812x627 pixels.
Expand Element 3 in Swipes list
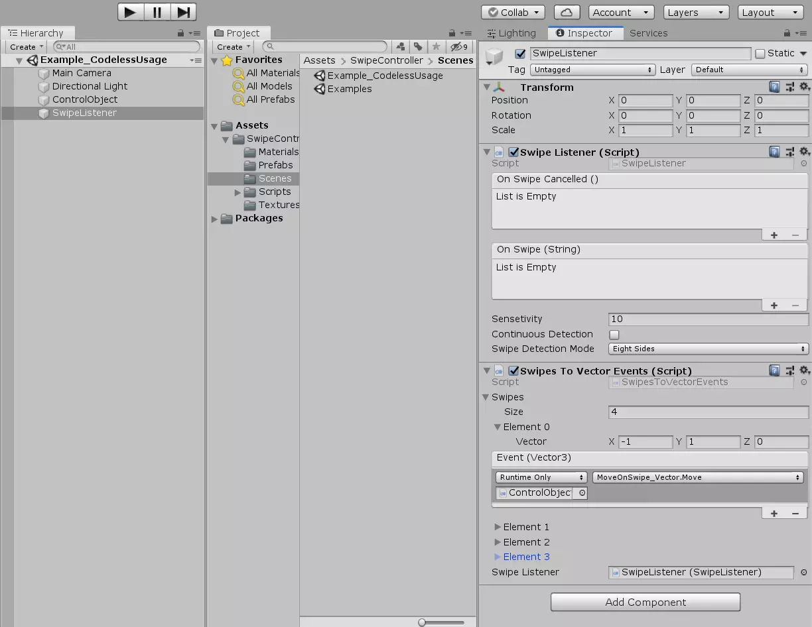coord(498,557)
